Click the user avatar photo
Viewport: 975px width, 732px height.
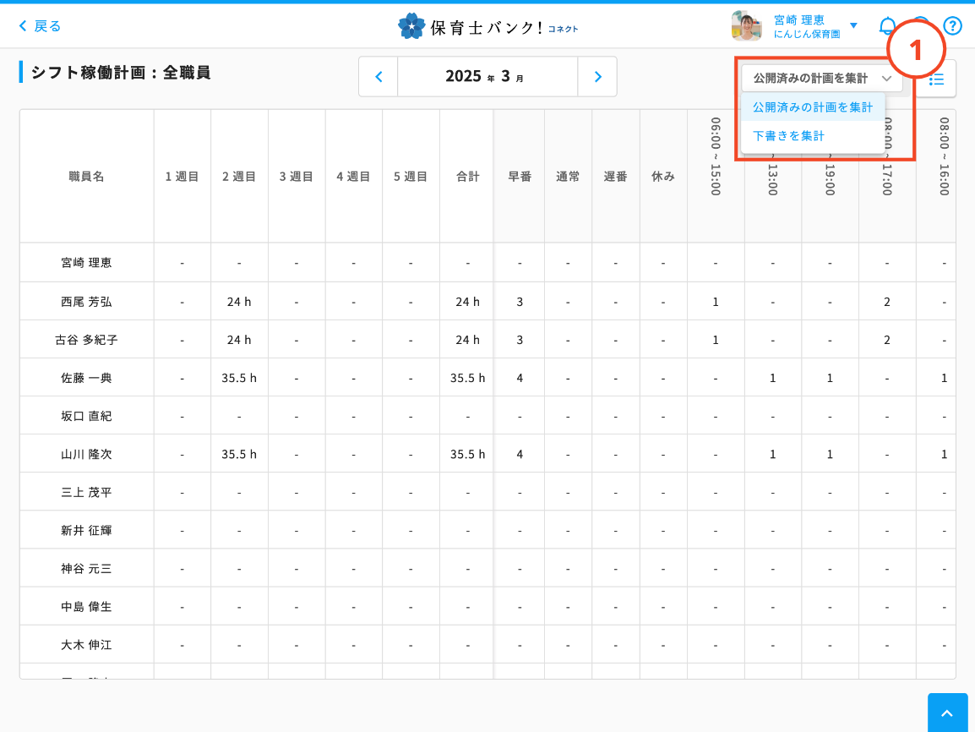point(746,26)
